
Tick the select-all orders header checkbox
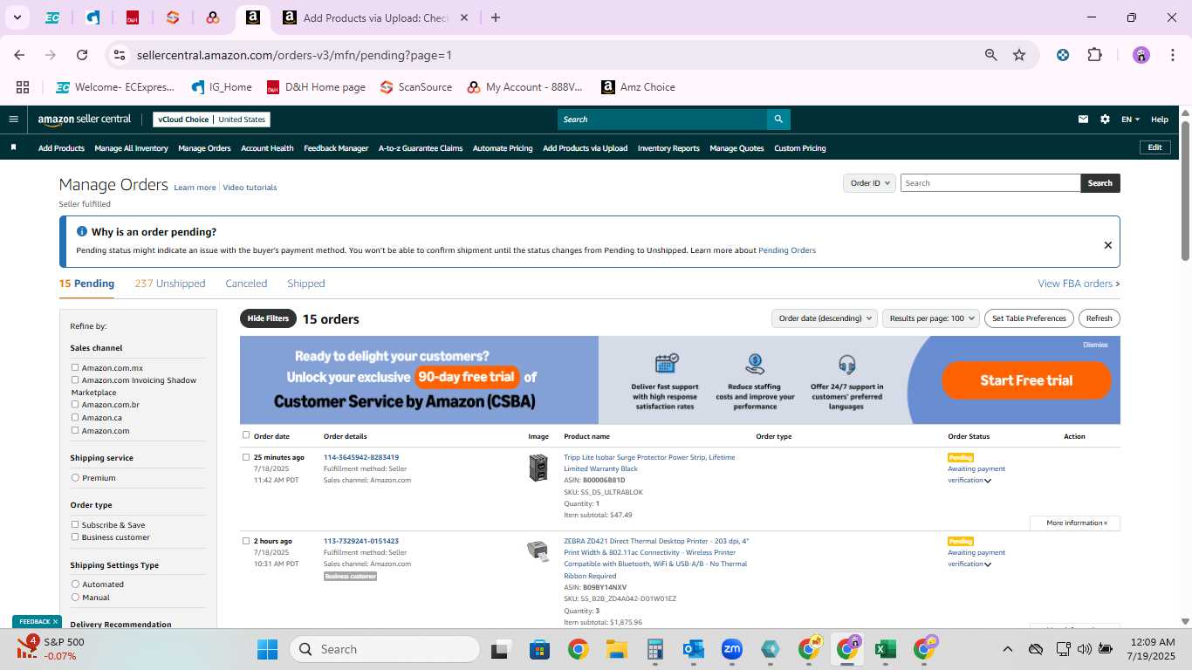(x=246, y=435)
